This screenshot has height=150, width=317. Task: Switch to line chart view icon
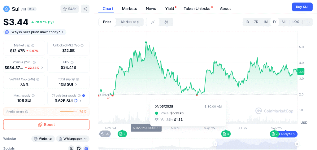[153, 22]
